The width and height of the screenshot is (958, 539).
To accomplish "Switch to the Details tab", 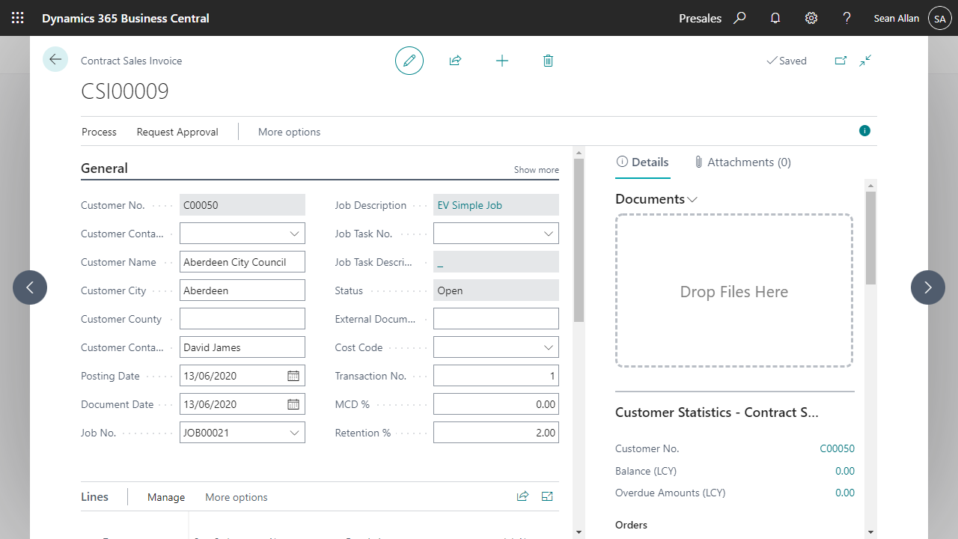I will [642, 162].
